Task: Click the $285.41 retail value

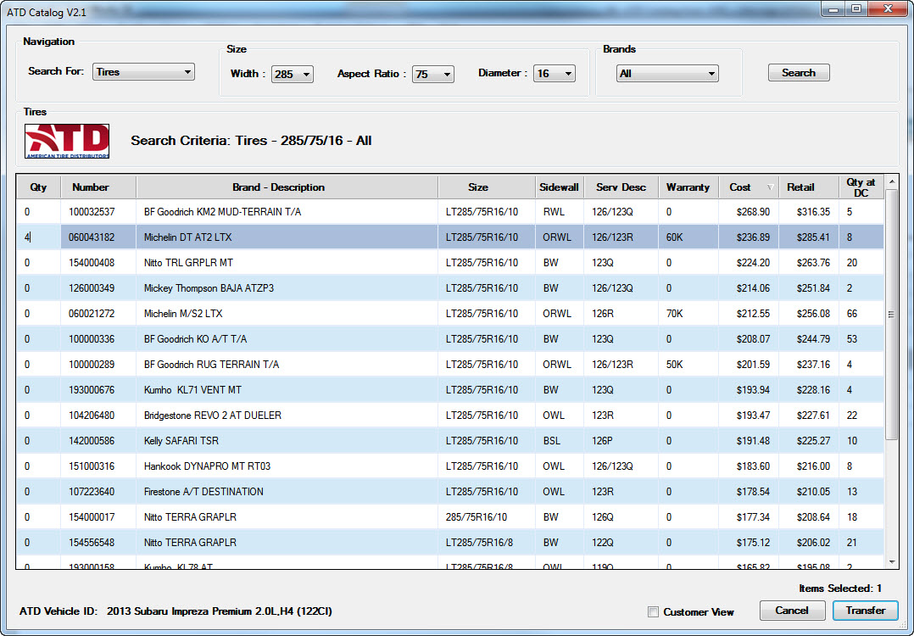Action: (x=813, y=237)
